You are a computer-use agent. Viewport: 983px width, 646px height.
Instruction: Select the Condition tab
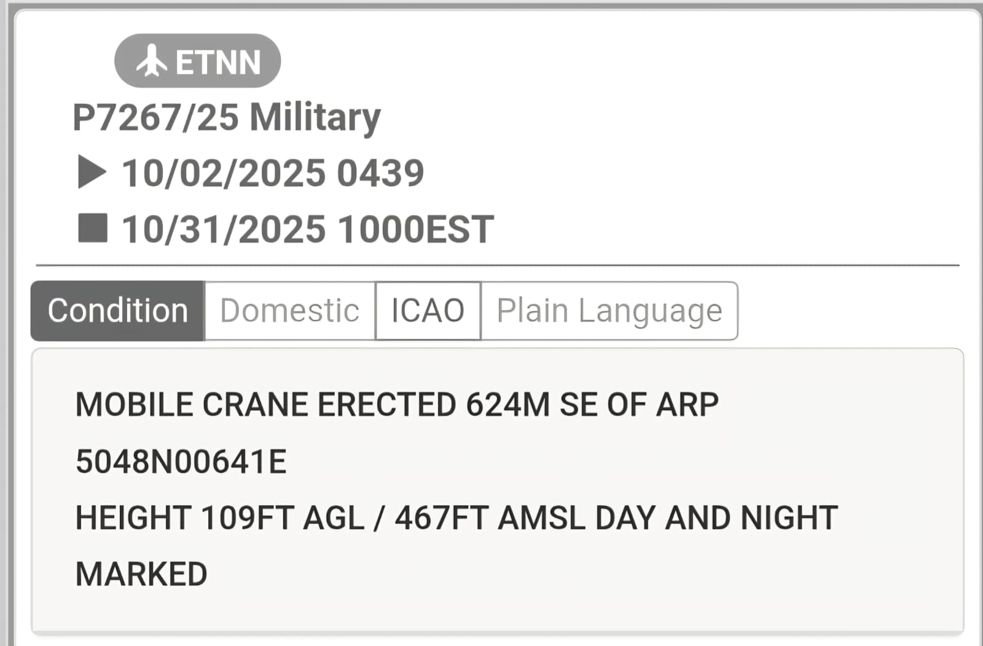coord(117,310)
